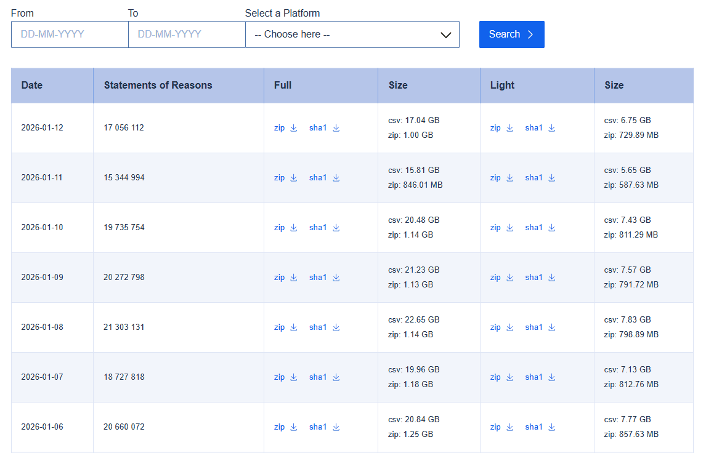Screen dimensions: 706x453
Task: Click the Statements of Reasons column header
Action: pyautogui.click(x=158, y=86)
